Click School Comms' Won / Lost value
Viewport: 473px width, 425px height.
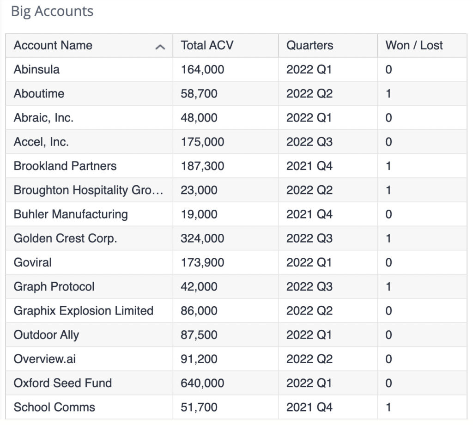pyautogui.click(x=388, y=407)
